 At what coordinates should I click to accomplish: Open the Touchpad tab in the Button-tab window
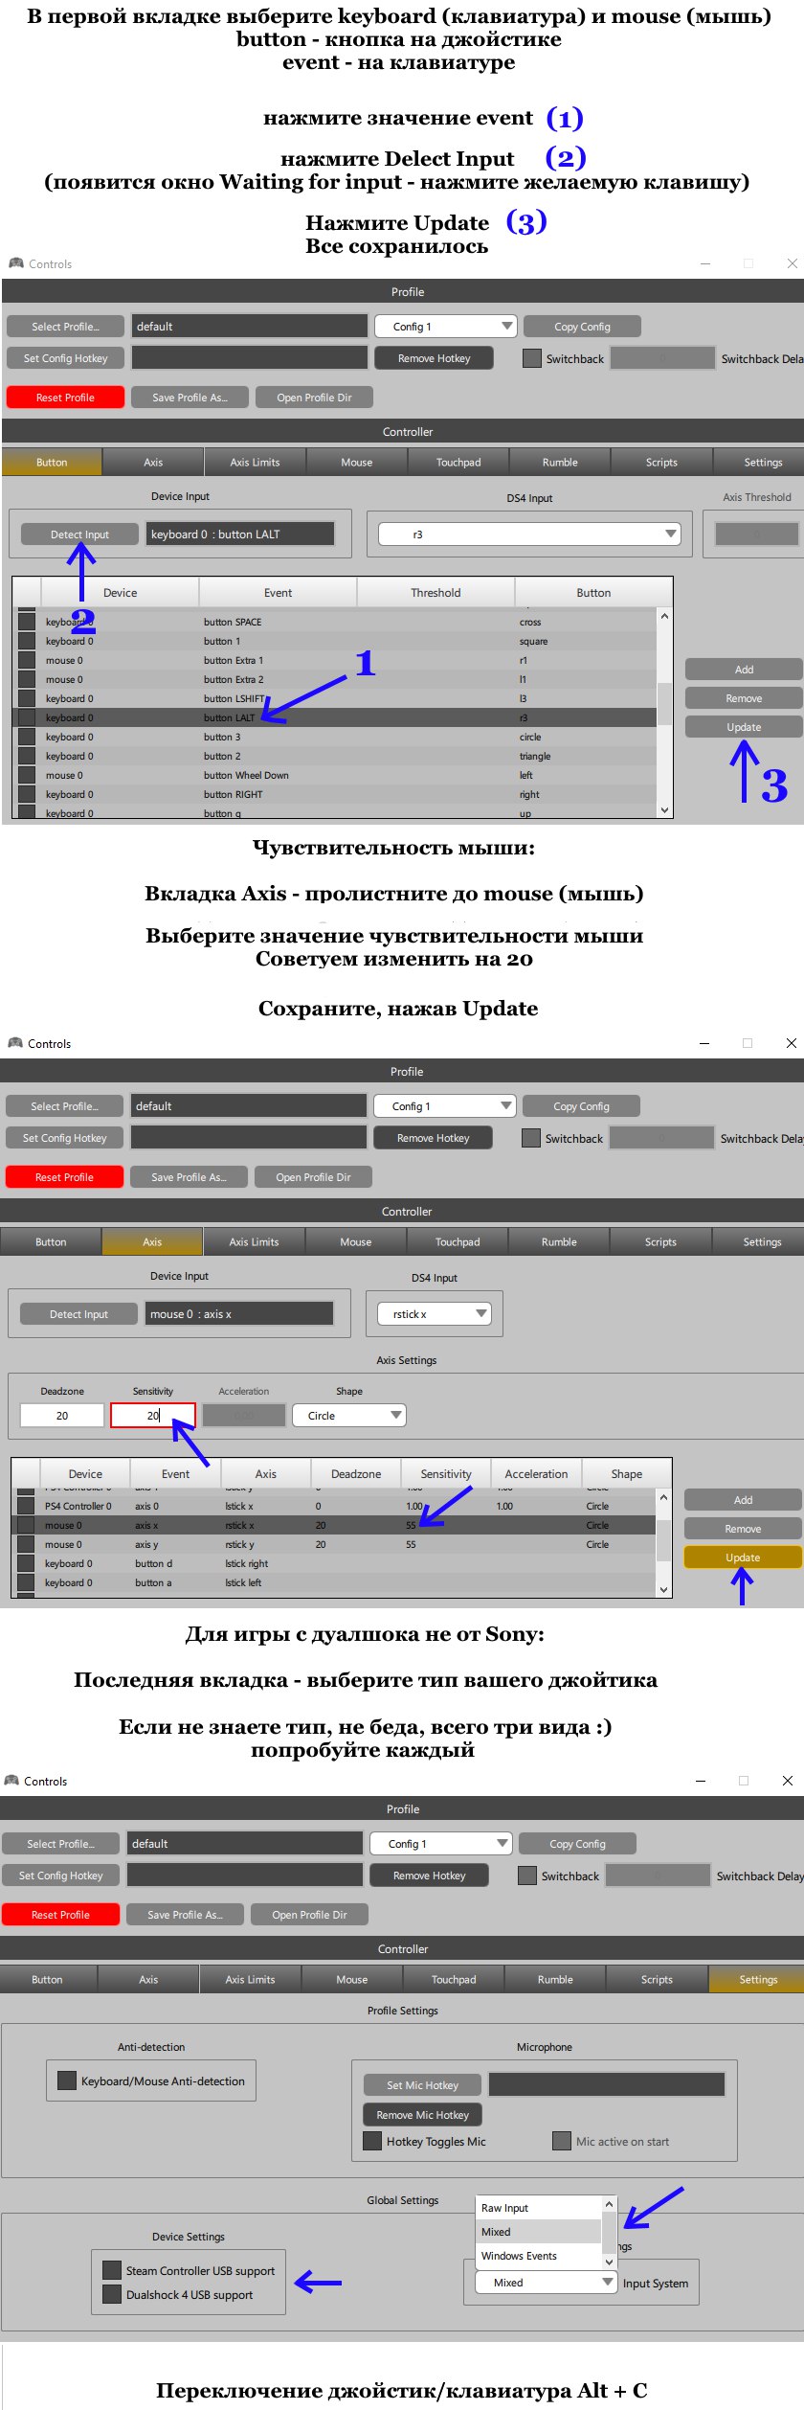click(458, 462)
